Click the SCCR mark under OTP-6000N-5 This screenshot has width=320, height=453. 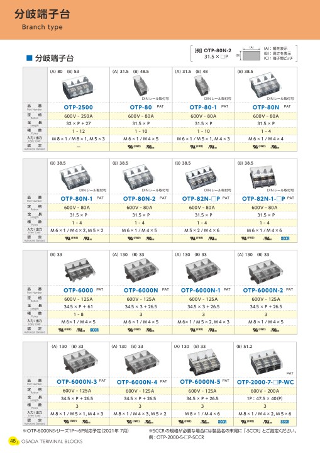222,422
